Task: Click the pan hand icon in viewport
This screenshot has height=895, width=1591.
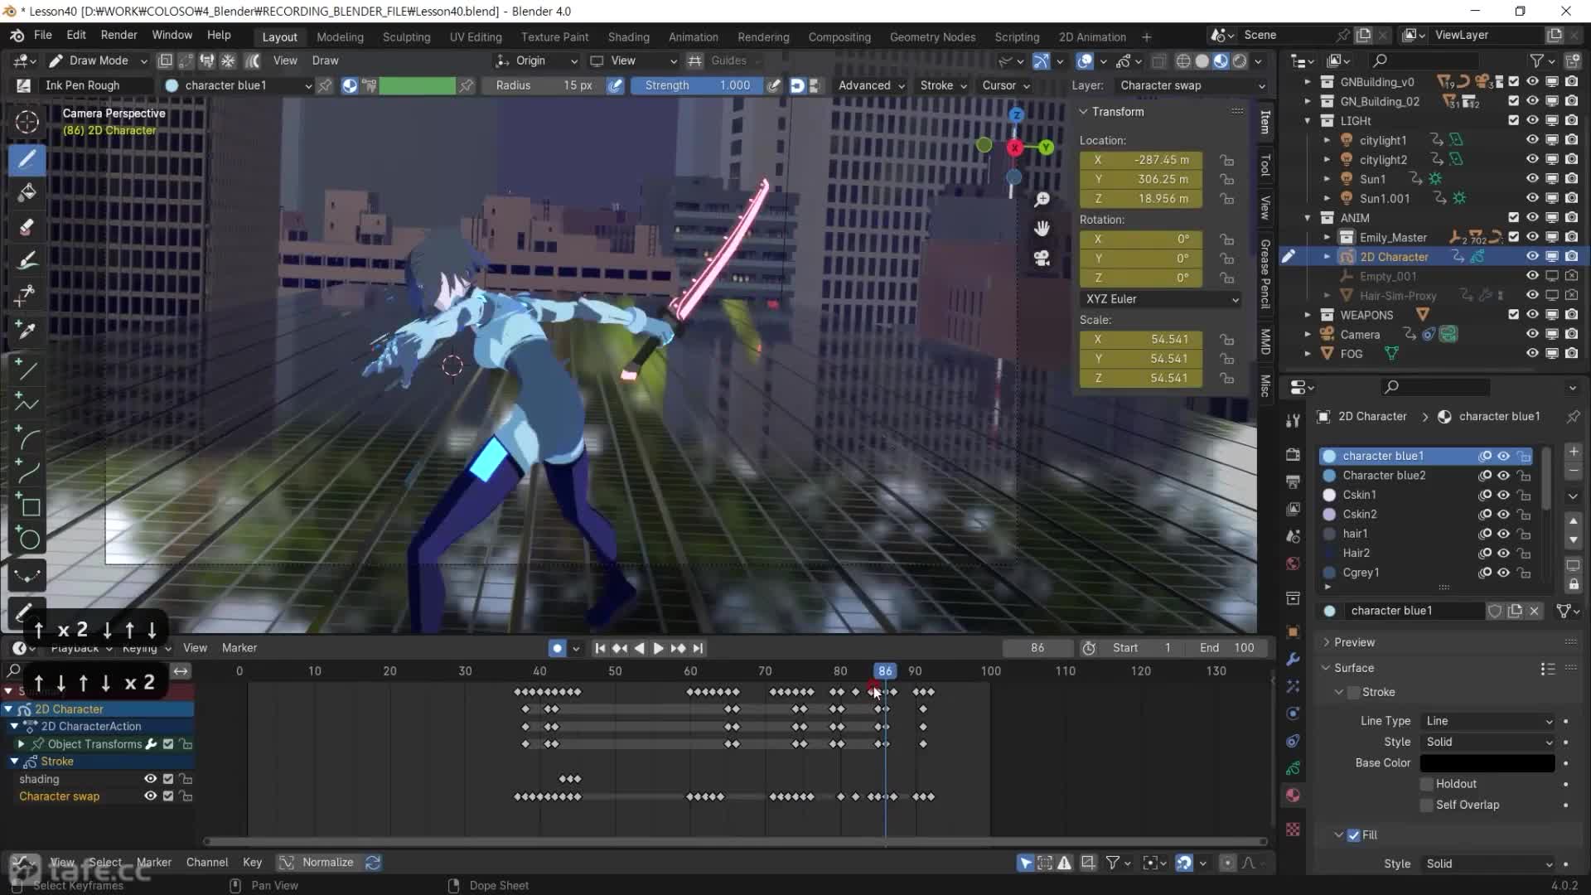Action: point(1042,229)
